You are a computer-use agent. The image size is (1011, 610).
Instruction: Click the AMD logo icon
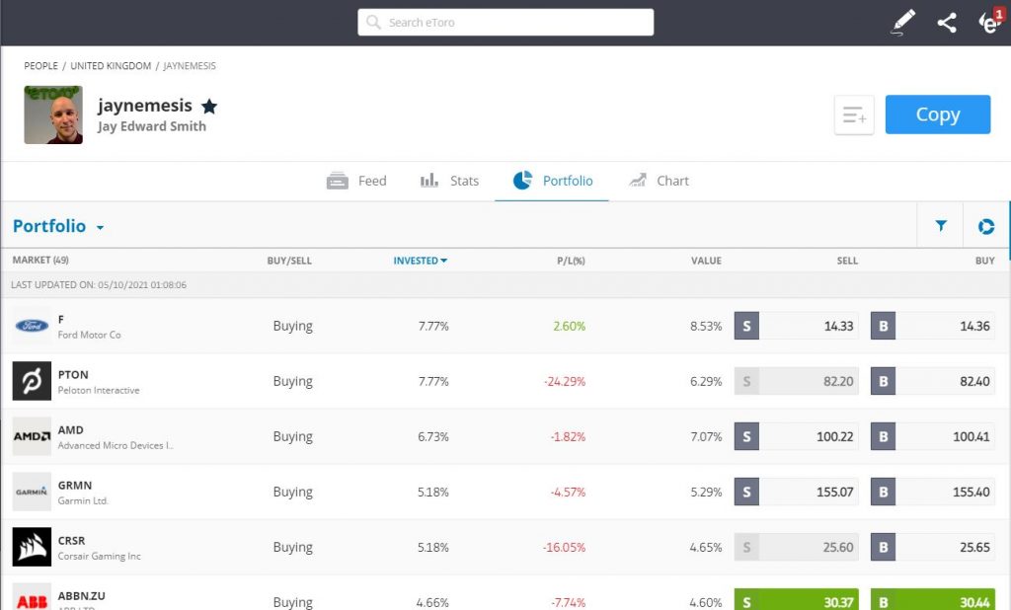point(32,436)
